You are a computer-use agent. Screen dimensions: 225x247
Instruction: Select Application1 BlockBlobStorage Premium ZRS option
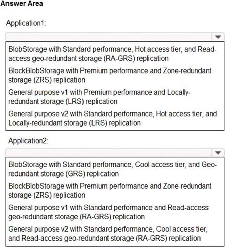point(110,75)
